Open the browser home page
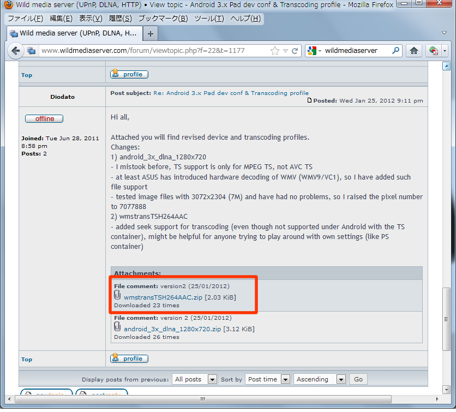Screen dimensions: 456x412 tap(413, 51)
